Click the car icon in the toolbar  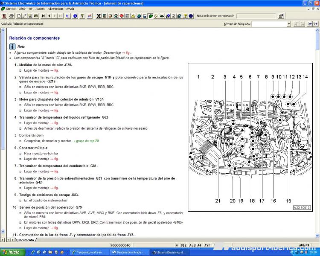pyautogui.click(x=36, y=16)
